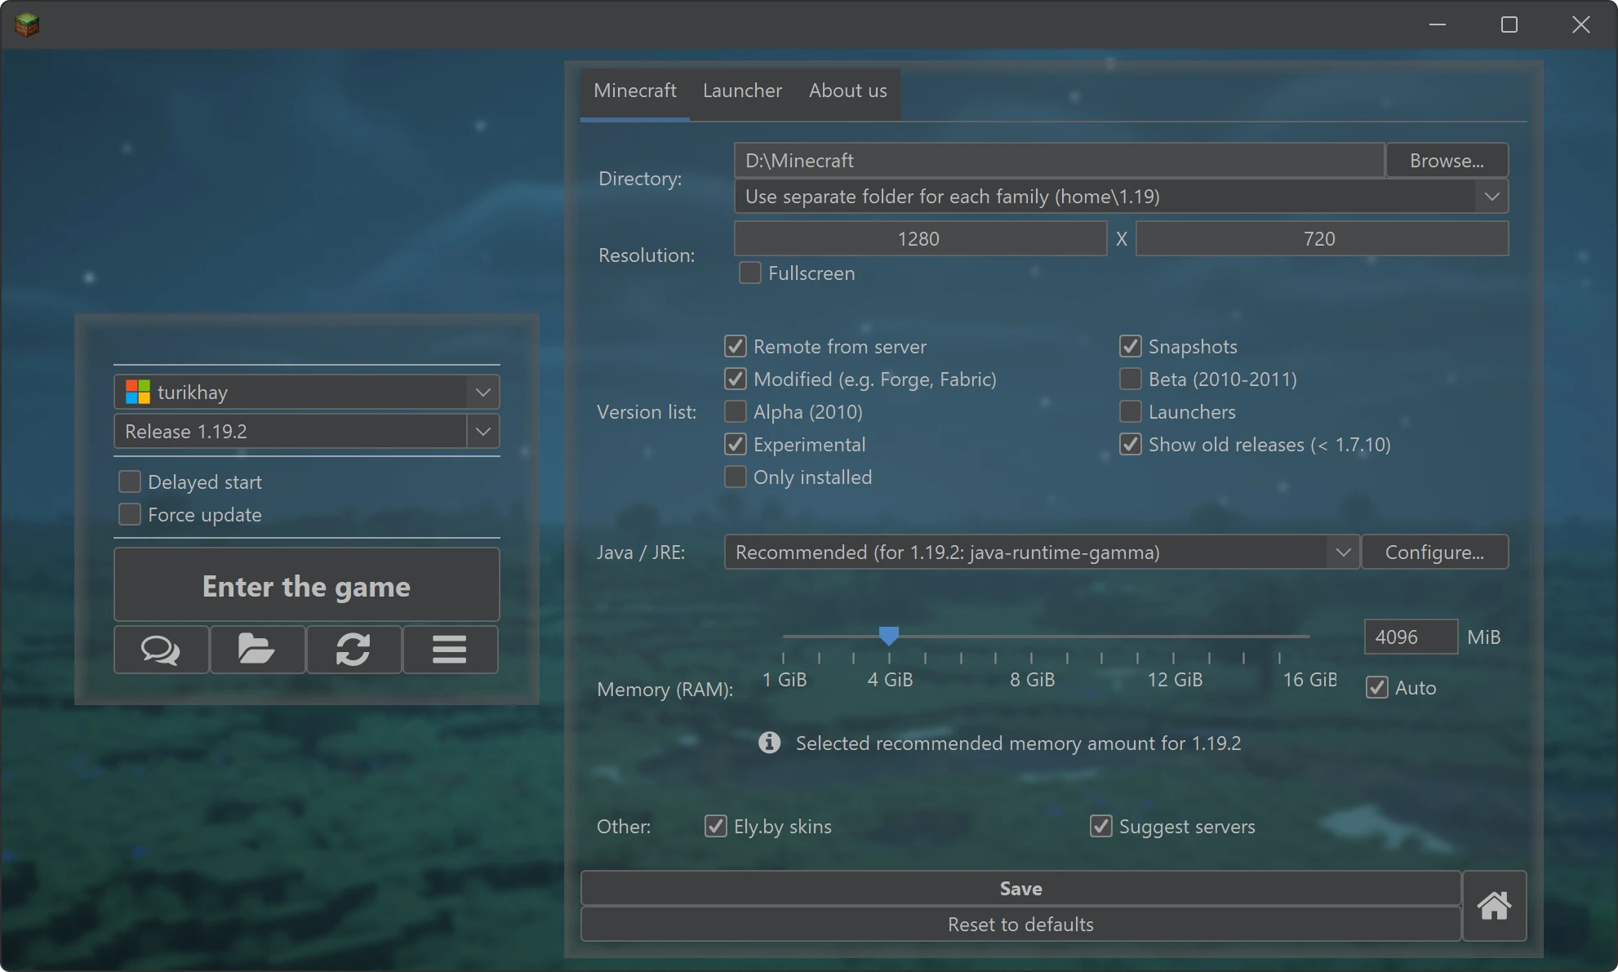
Task: Click the Microsoft logo on turikhay account
Action: (x=138, y=393)
